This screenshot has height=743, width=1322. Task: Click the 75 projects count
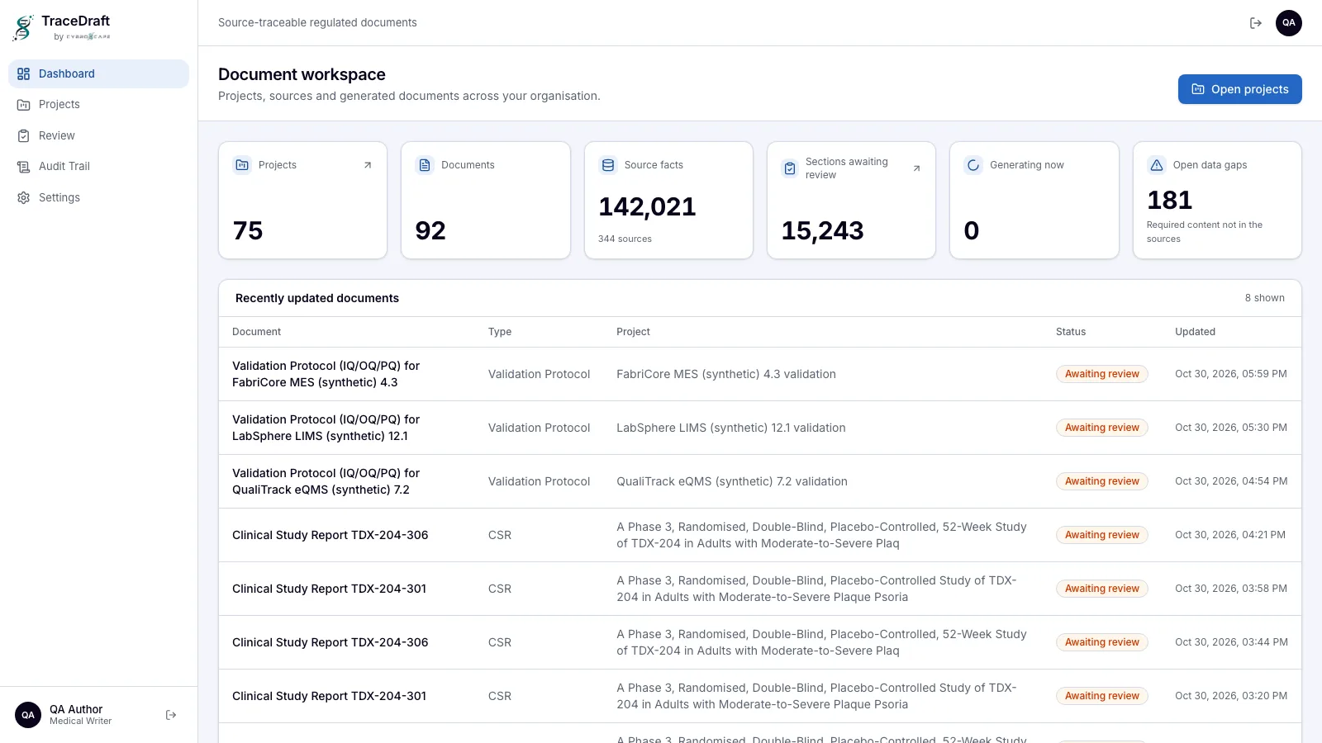pos(248,230)
